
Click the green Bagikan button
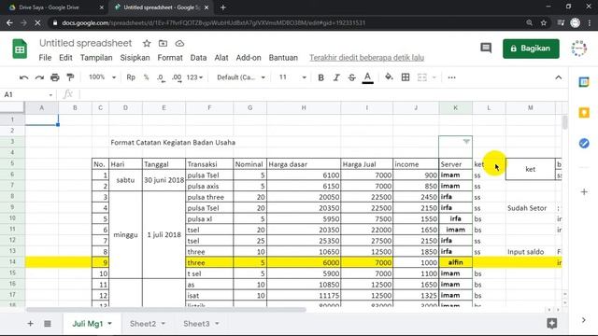(x=531, y=49)
